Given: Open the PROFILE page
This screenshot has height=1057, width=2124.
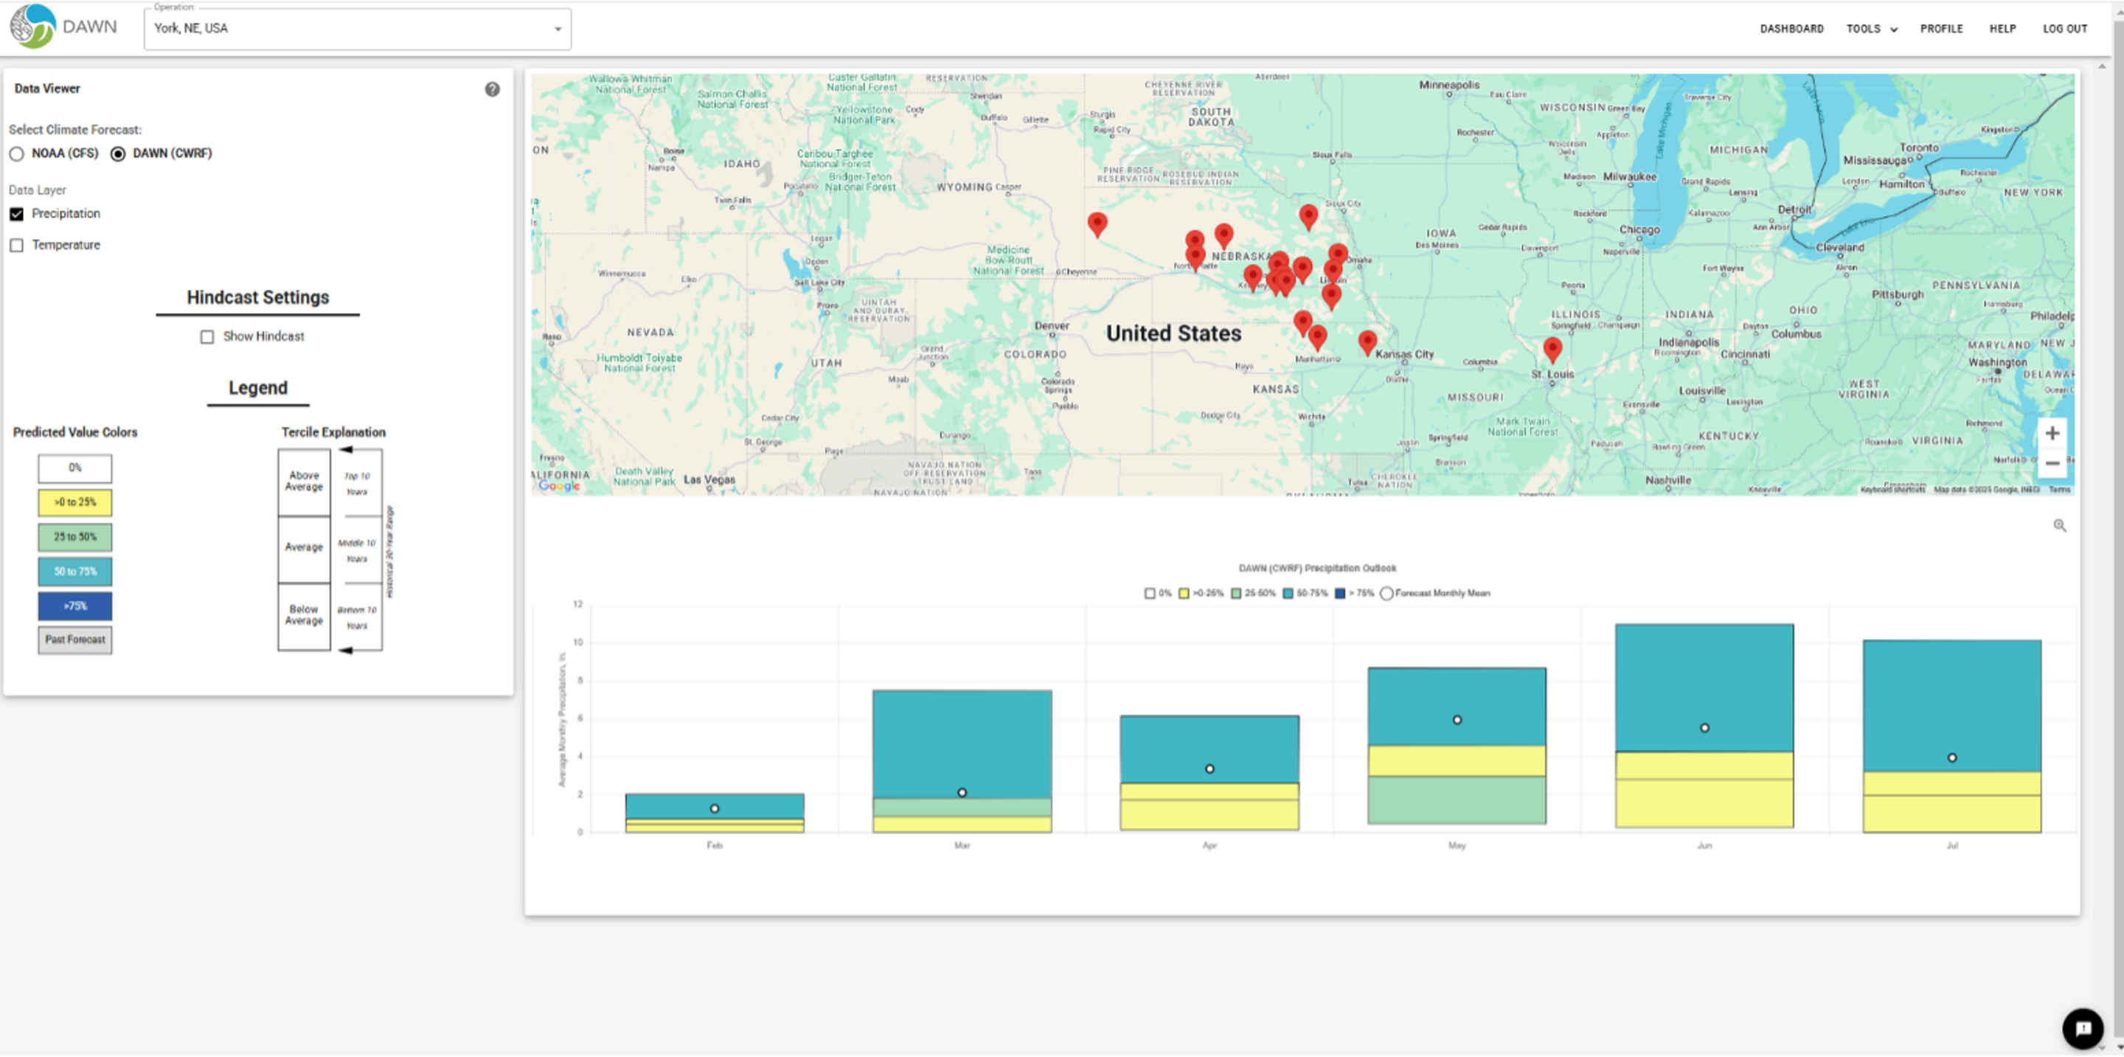Looking at the screenshot, I should pos(1942,28).
